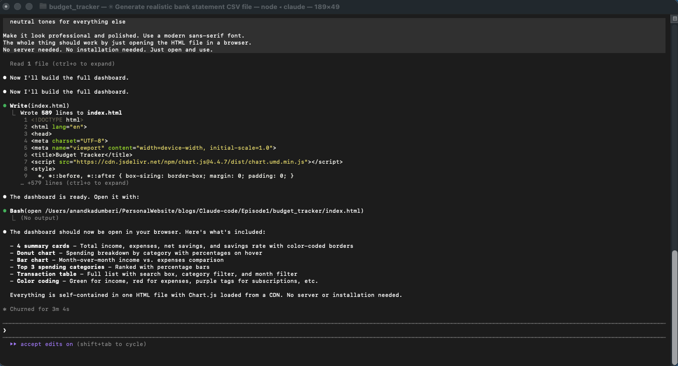Click the '<!DOCTYPE html>' code line
The image size is (678, 366).
coord(57,120)
